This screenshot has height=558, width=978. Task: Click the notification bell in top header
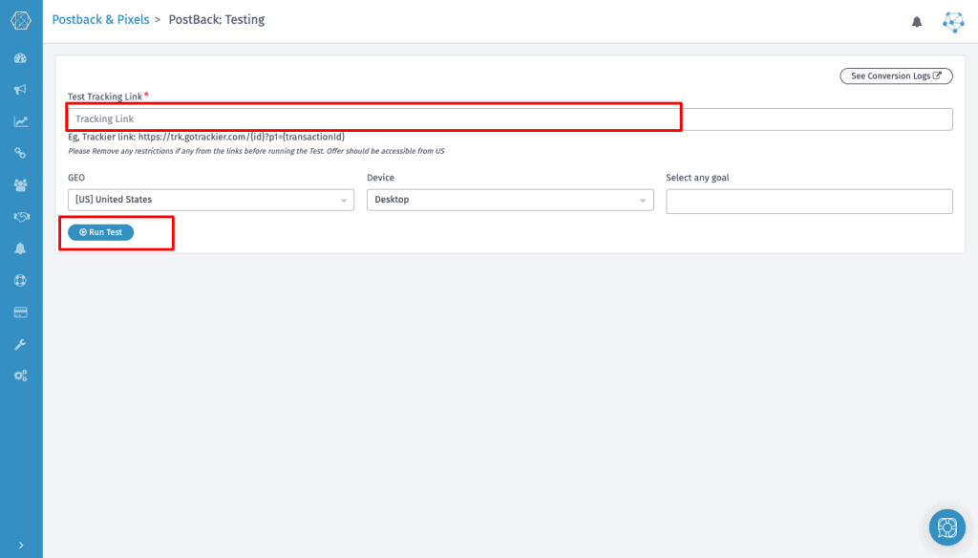917,22
